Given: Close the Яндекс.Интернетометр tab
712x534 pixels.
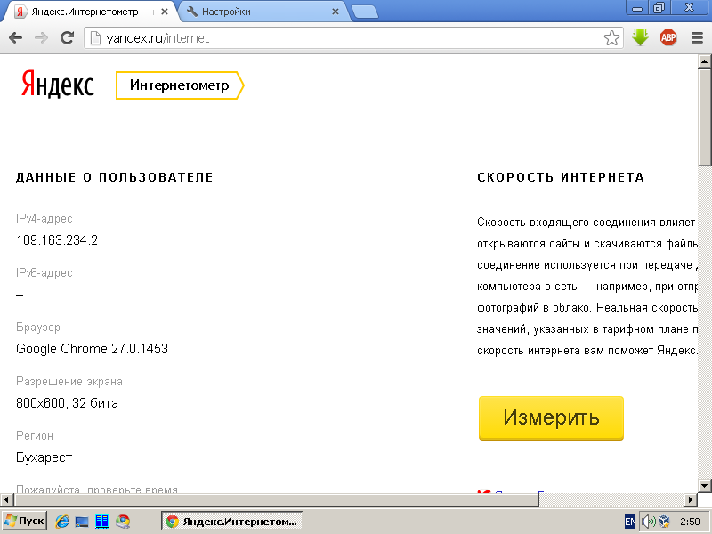Looking at the screenshot, I should pos(165,12).
